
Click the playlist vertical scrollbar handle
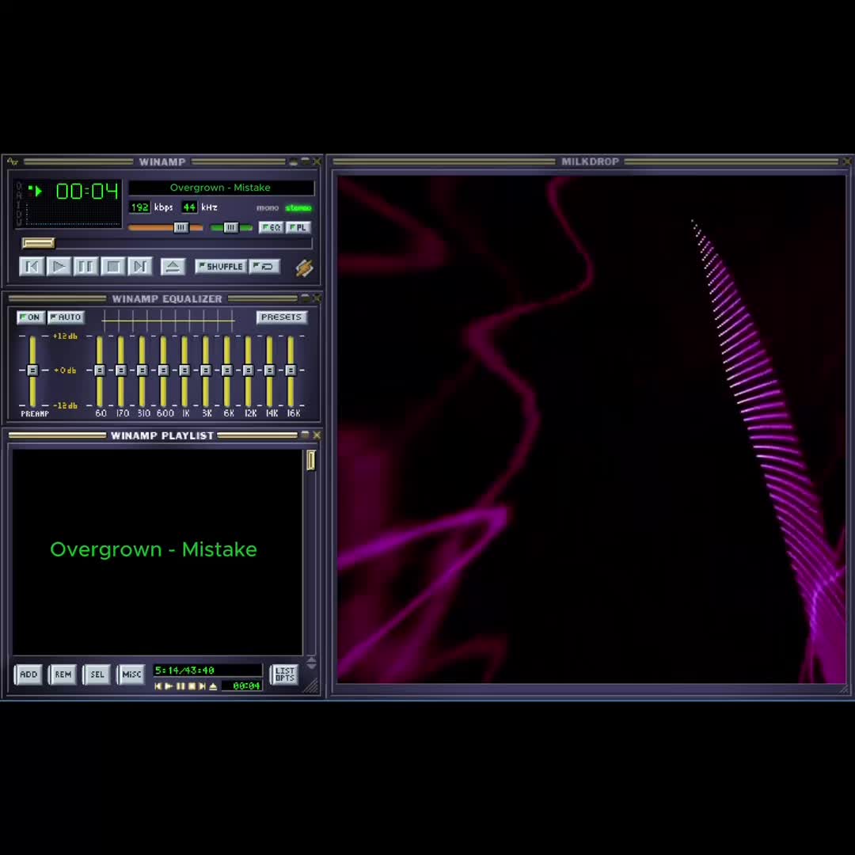tap(311, 461)
